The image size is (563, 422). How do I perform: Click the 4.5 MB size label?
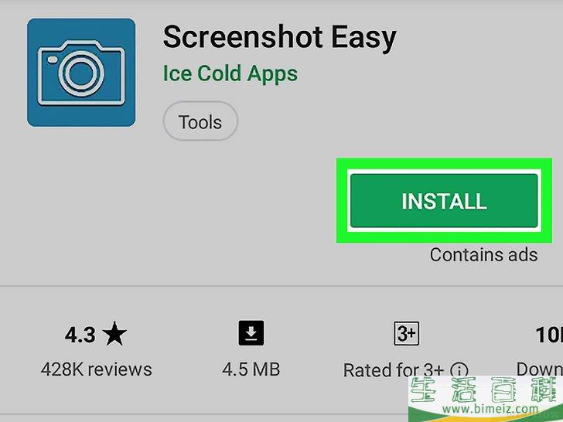pos(251,369)
